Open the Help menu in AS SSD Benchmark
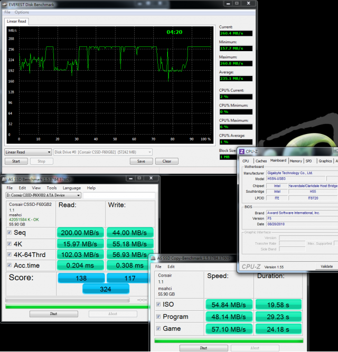This screenshot has width=338, height=352. tap(91, 188)
